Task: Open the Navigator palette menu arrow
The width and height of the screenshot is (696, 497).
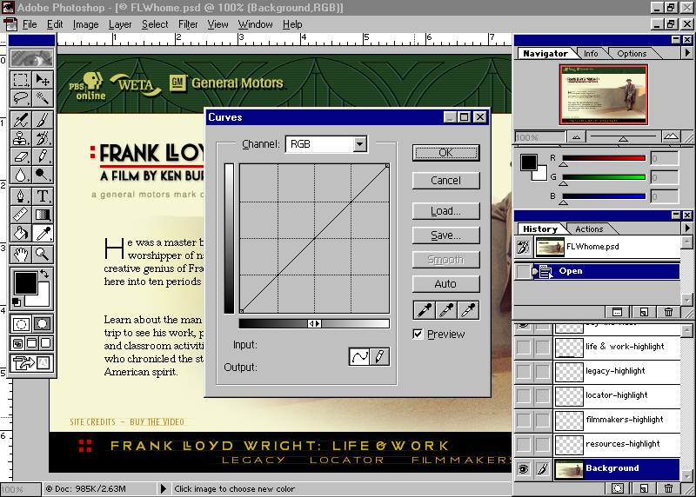Action: point(687,53)
